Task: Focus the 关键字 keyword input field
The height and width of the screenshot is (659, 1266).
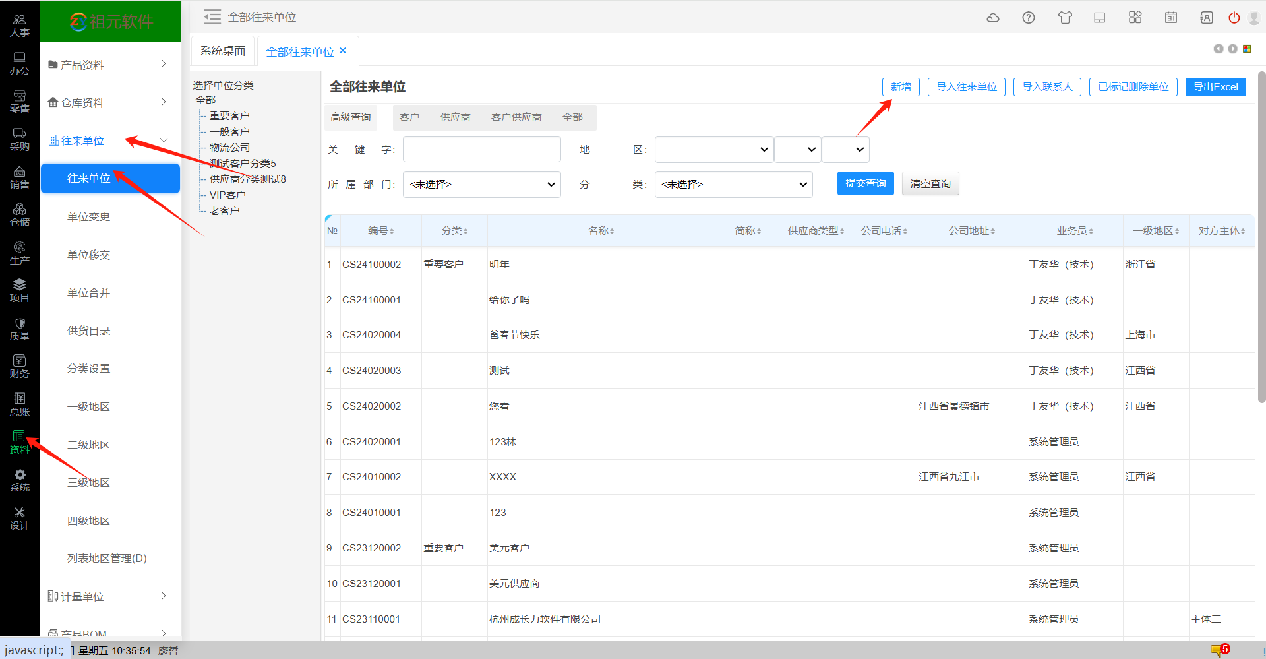Action: [482, 149]
